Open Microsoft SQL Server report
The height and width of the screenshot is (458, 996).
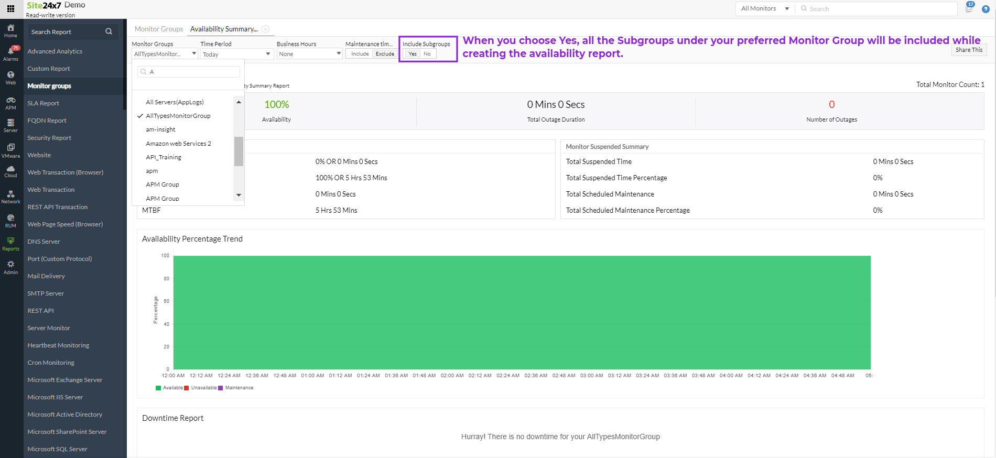pyautogui.click(x=58, y=449)
